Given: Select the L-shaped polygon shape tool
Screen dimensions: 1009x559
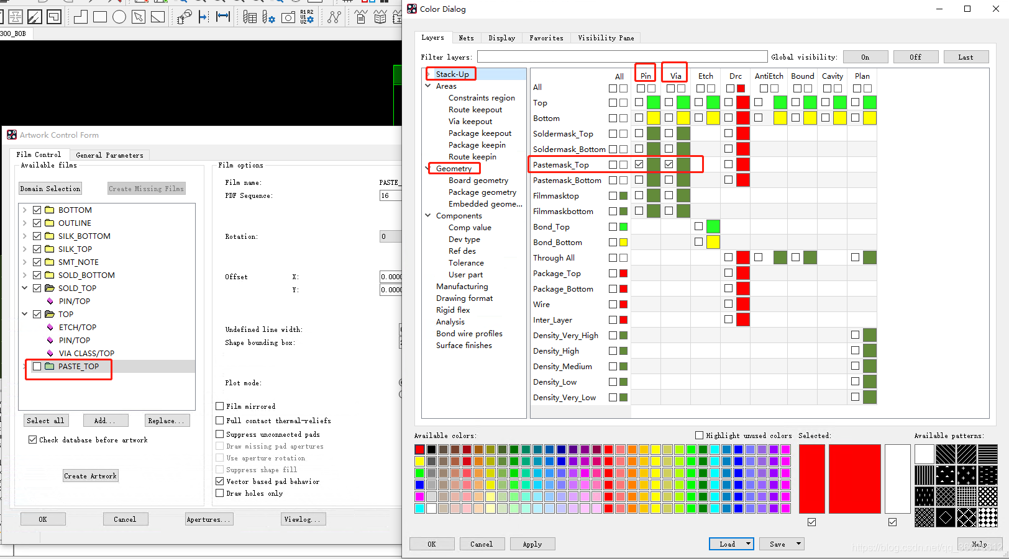Looking at the screenshot, I should pos(81,17).
